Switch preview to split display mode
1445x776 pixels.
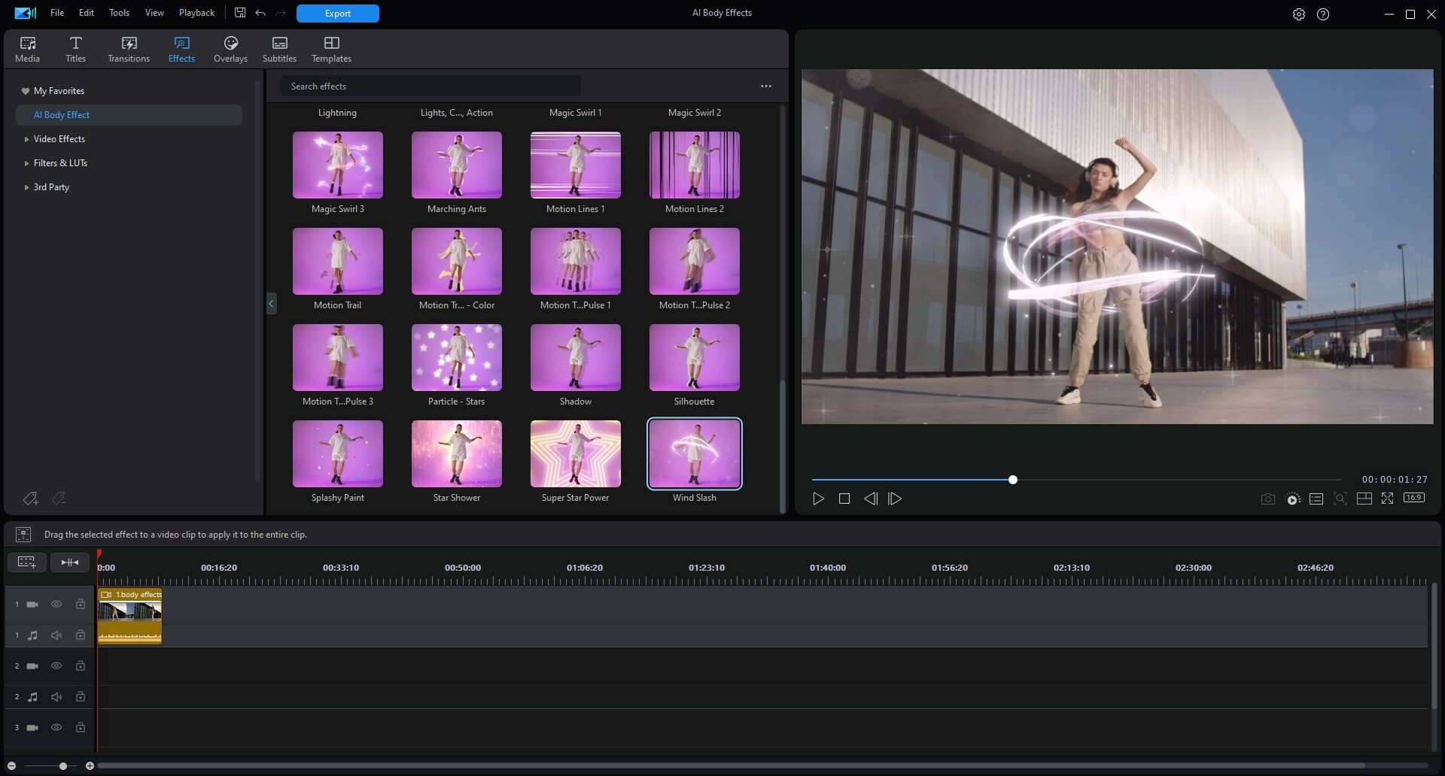pyautogui.click(x=1364, y=499)
